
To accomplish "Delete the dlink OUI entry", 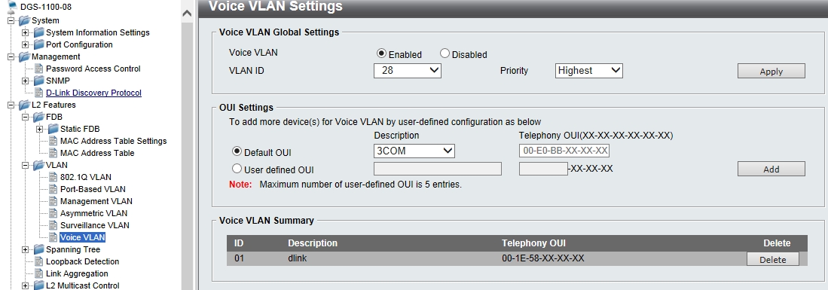I will point(772,259).
